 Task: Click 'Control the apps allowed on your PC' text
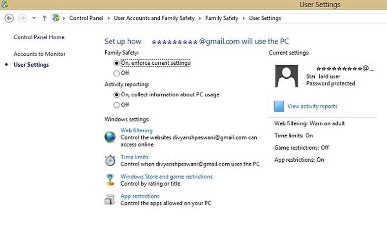point(166,203)
